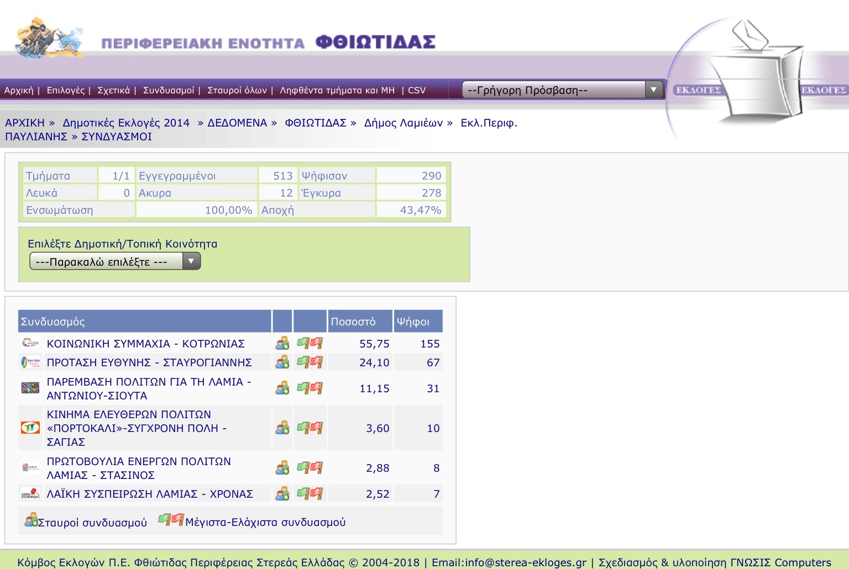Open candidate crosses for ΚΟΙΝΩΝΙΚΗ ΣΥΜΜΑΧΙΑ - ΚΟΤΡΩΝΙΑΣ
849x569 pixels.
coord(282,343)
